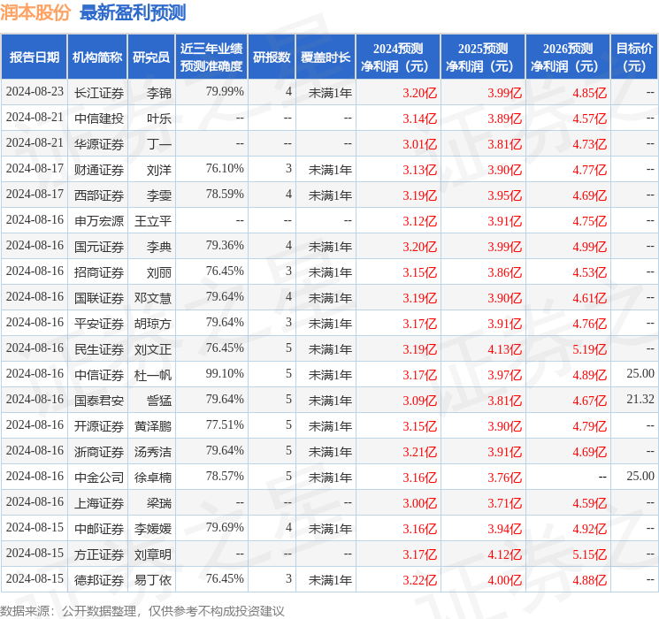The image size is (659, 619).
Task: Click the 财通证券 institution cell
Action: (x=99, y=170)
